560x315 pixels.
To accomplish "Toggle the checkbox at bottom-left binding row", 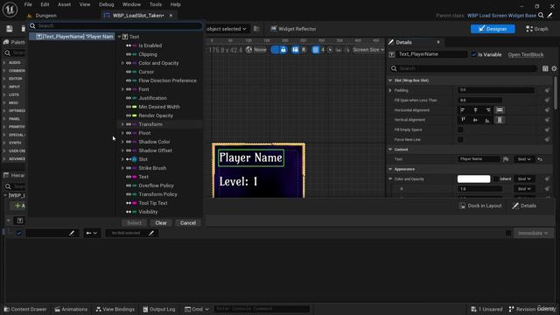I will [19, 234].
